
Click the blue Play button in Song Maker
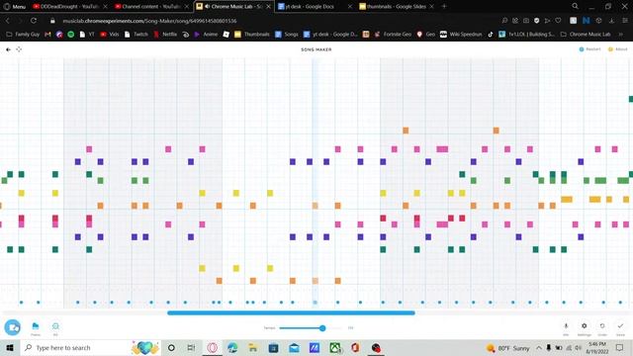(x=12, y=327)
